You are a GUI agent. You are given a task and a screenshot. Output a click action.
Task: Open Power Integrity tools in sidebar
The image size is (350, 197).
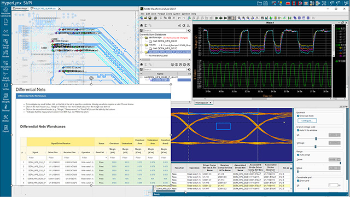5,98
